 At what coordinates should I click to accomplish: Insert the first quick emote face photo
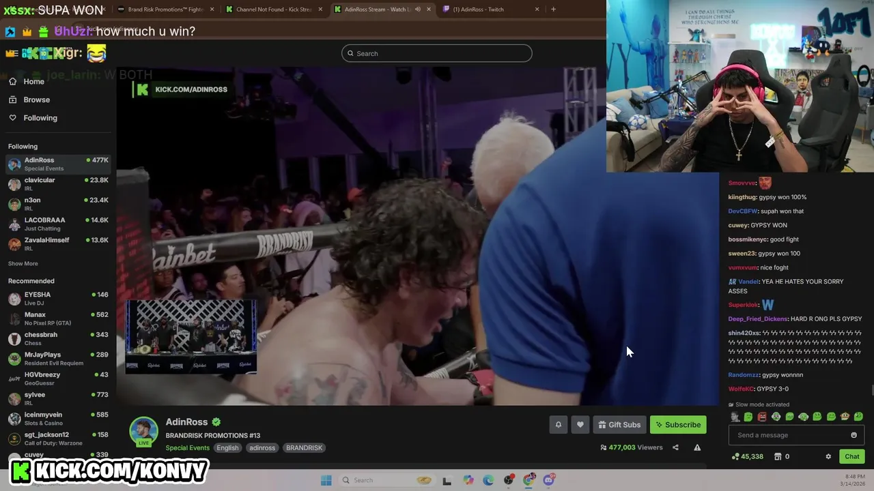[735, 417]
